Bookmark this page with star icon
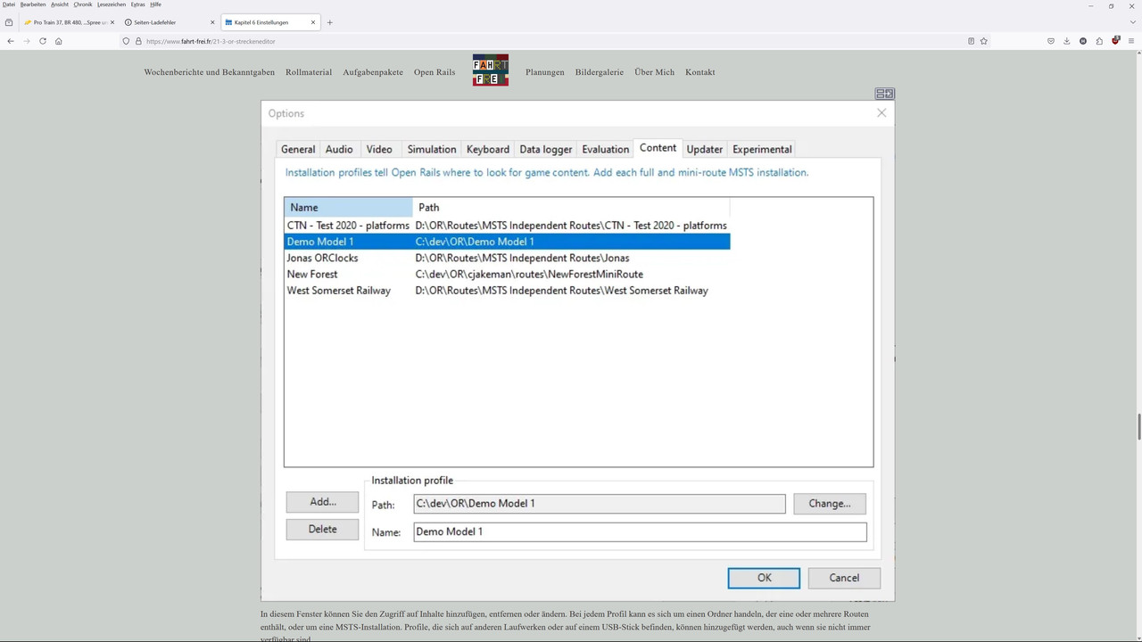The height and width of the screenshot is (642, 1142). pos(984,41)
